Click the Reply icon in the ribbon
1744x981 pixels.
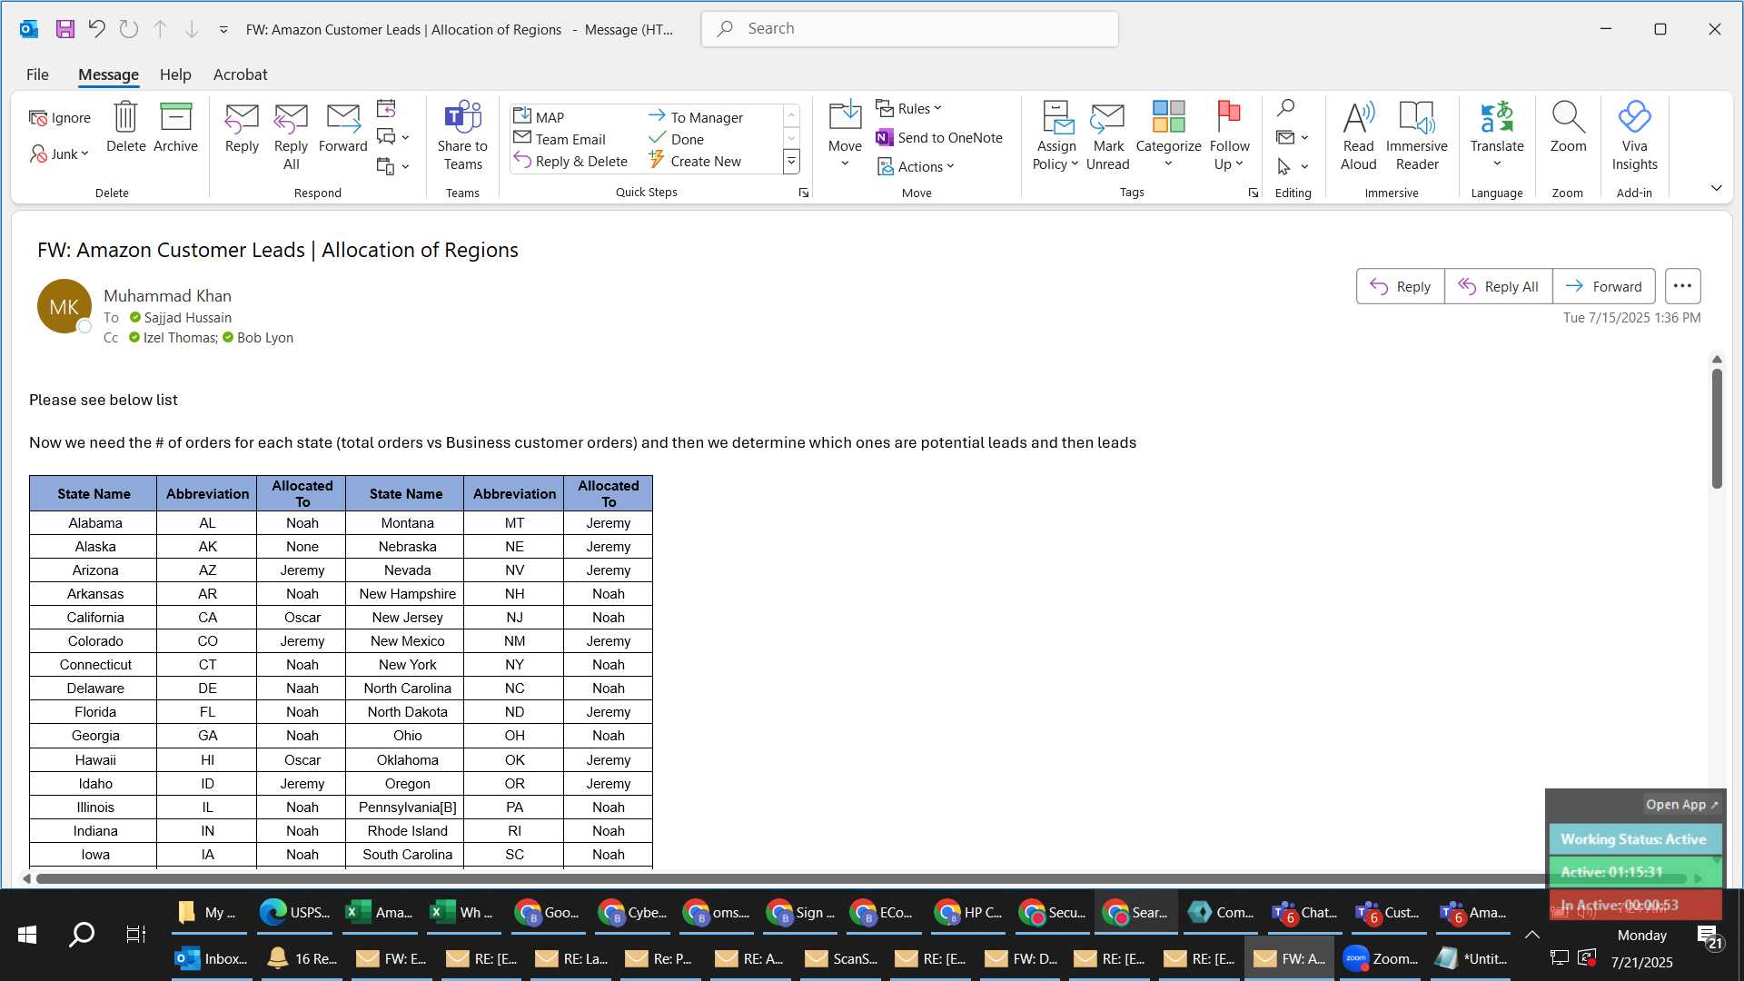[242, 127]
